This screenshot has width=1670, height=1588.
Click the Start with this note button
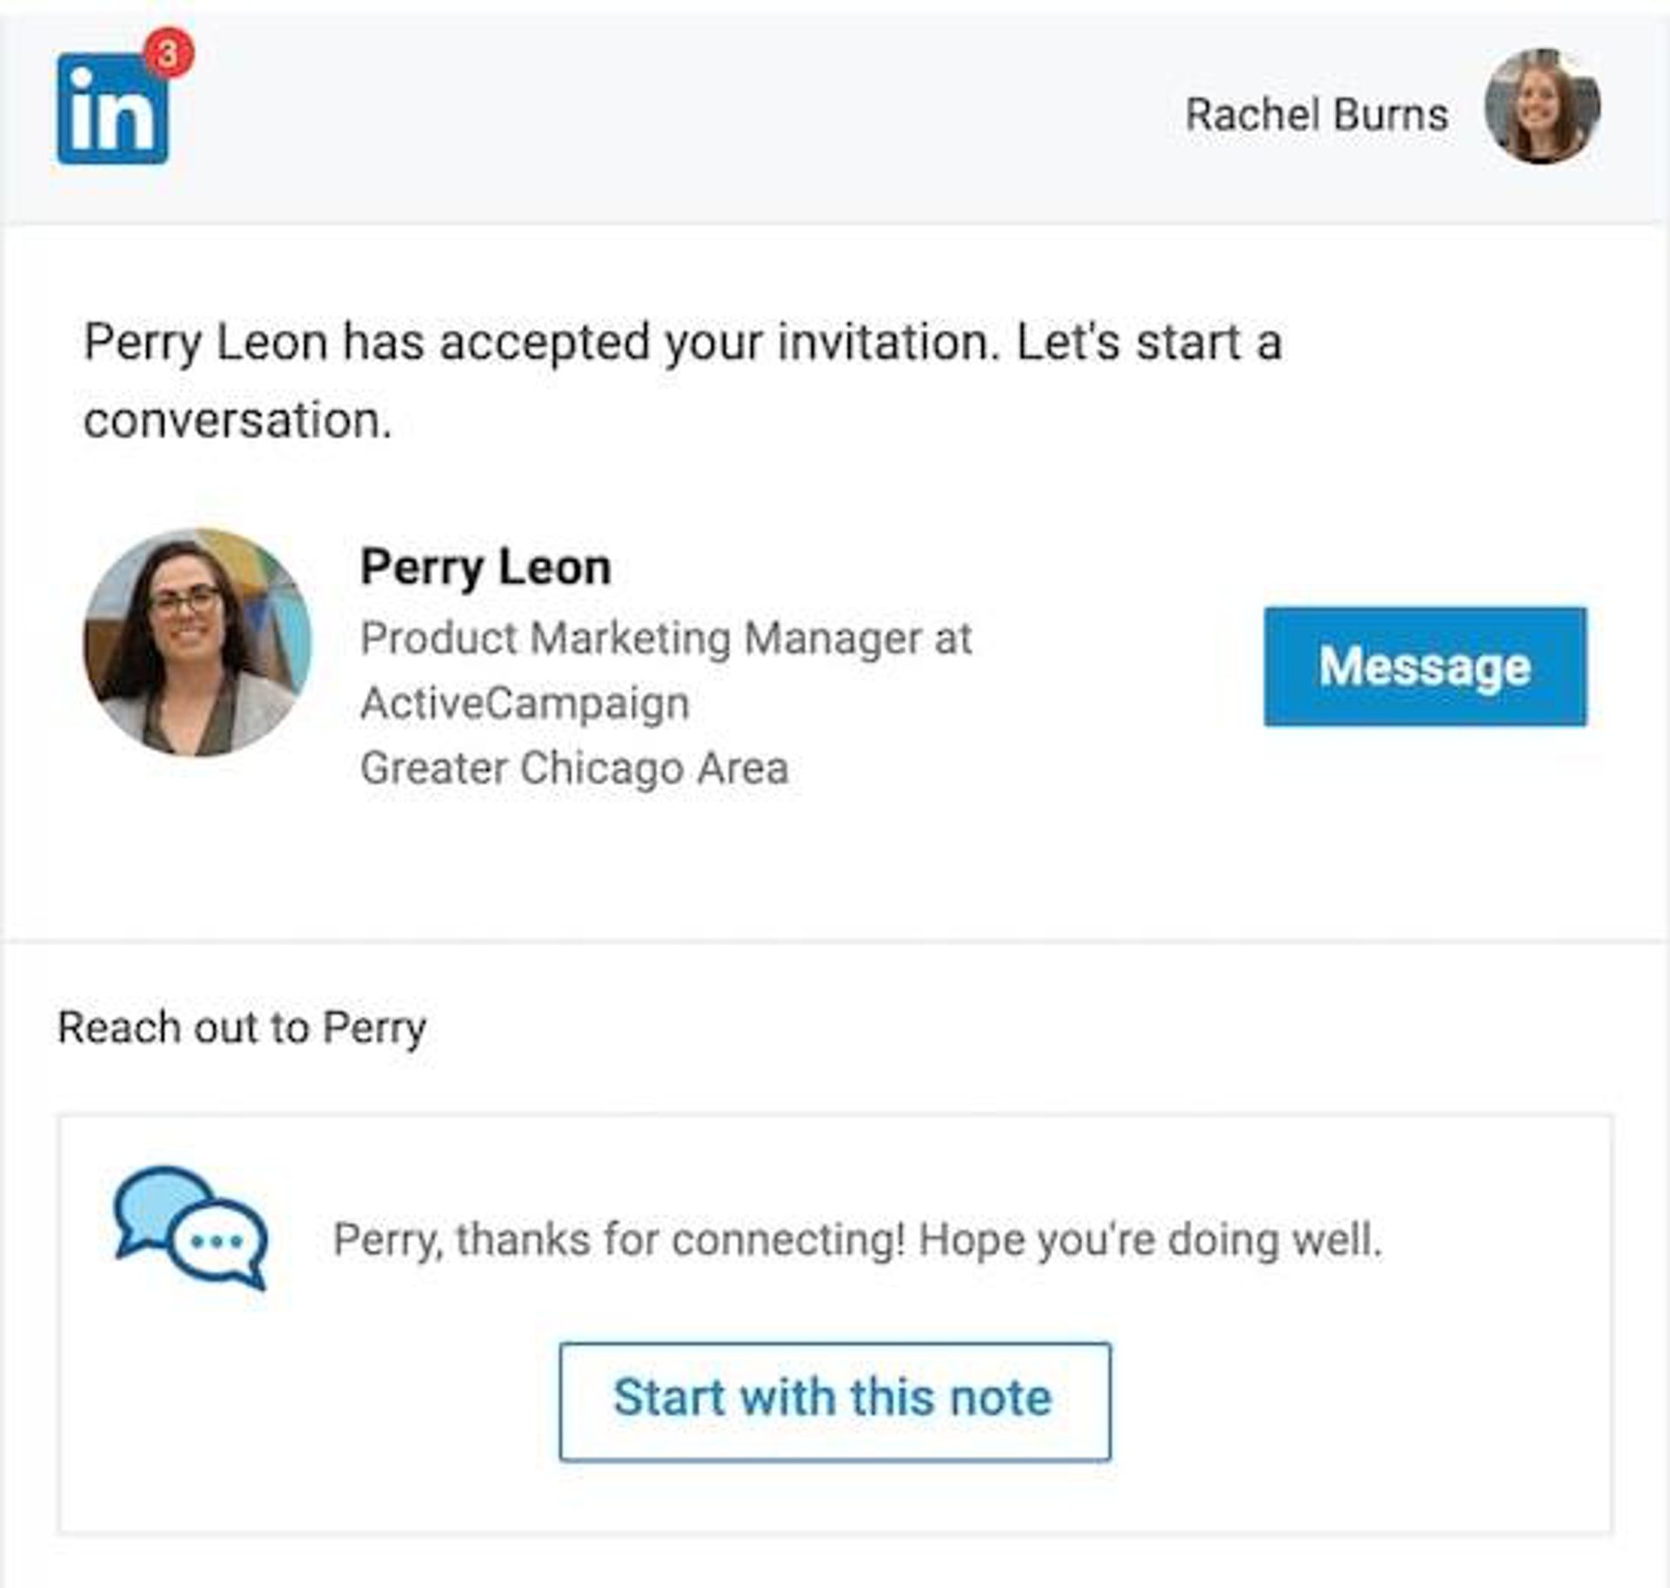834,1401
